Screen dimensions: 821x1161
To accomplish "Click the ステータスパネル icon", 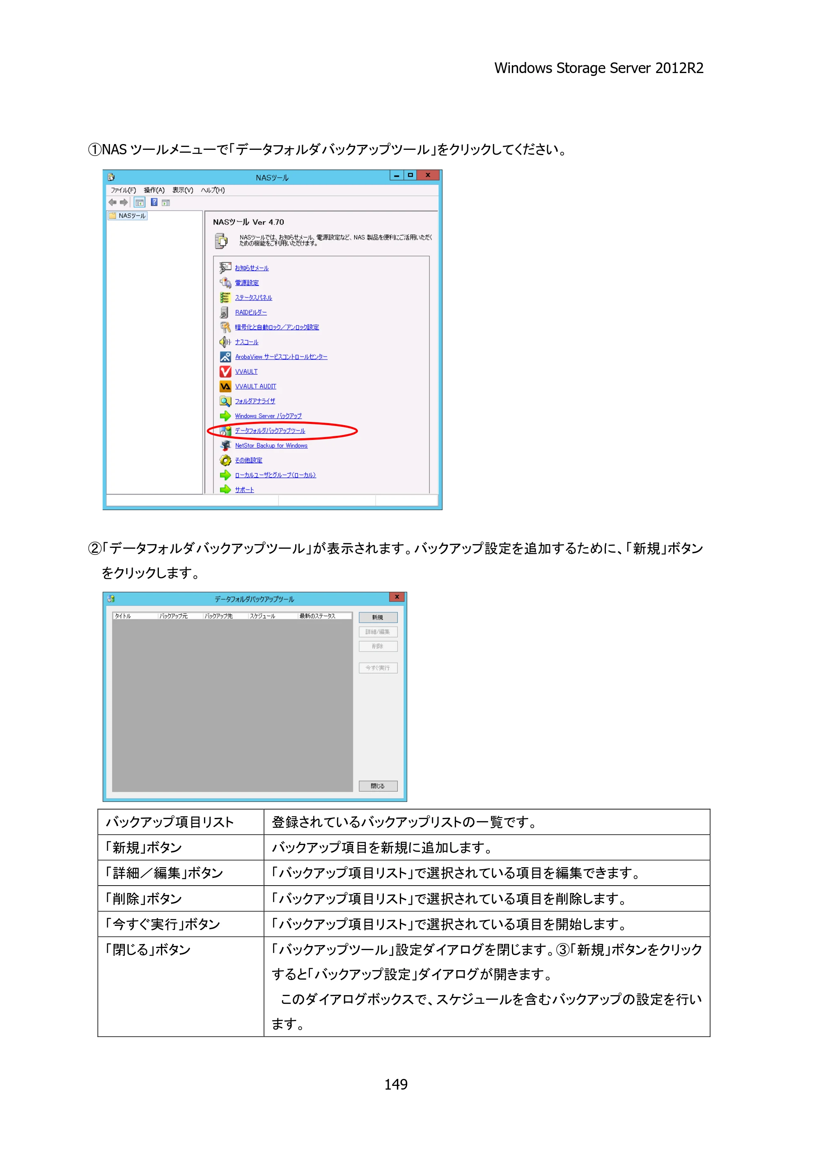I will pyautogui.click(x=225, y=297).
